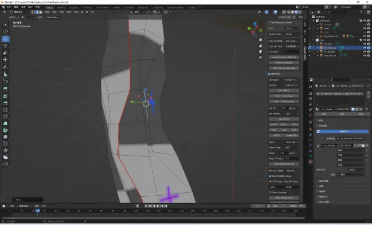Open the Set Method dropdown
The width and height of the screenshot is (372, 225).
292,114
